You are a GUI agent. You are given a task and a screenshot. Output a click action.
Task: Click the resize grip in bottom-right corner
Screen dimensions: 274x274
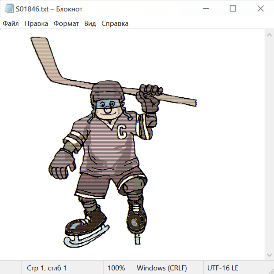(x=271, y=271)
